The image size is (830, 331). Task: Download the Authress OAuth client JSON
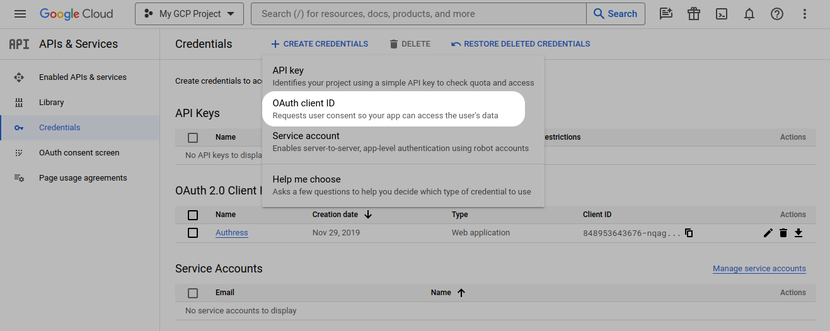point(798,233)
